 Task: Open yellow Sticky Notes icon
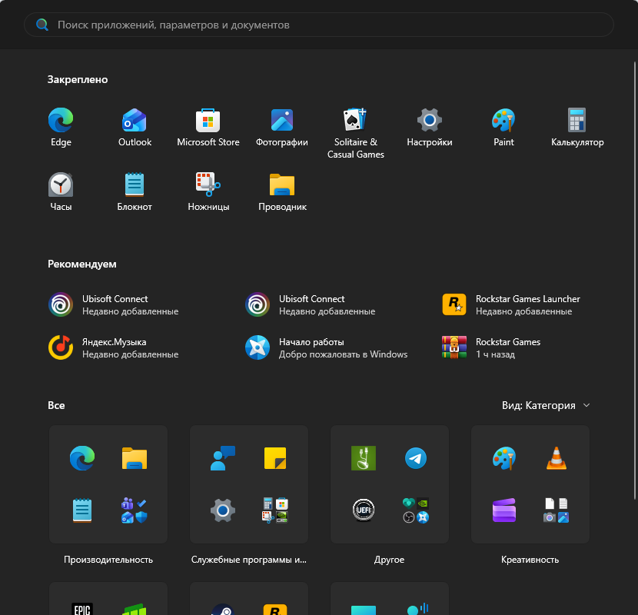[x=275, y=458]
